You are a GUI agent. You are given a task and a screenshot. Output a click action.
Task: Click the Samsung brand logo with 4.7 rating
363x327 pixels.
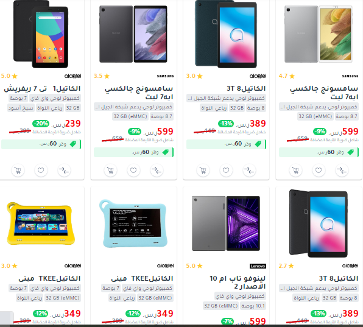tap(350, 76)
